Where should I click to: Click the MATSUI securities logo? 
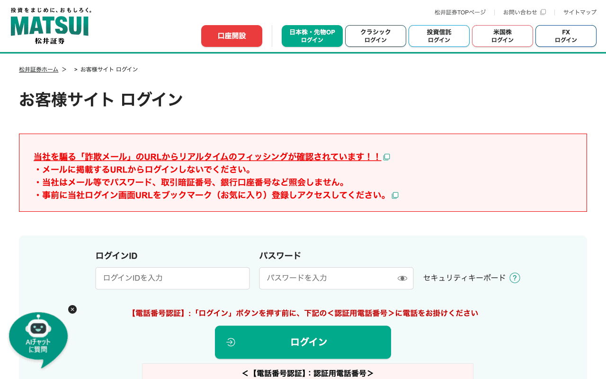(50, 27)
